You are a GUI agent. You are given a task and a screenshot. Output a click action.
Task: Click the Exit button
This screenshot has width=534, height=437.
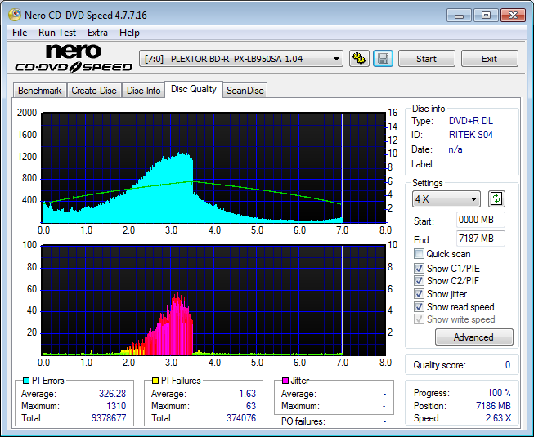(489, 59)
